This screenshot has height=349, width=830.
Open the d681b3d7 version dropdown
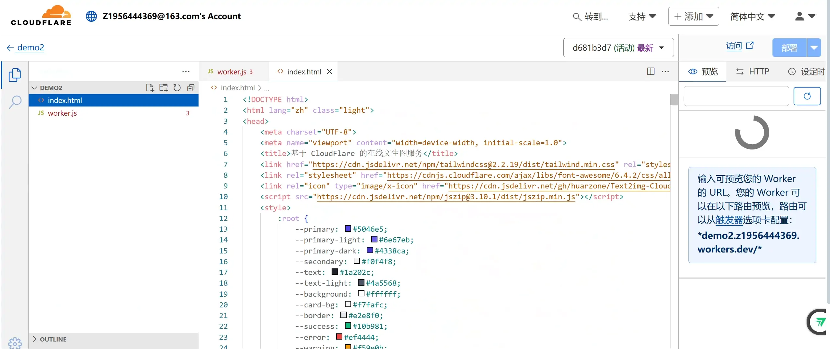click(x=618, y=48)
